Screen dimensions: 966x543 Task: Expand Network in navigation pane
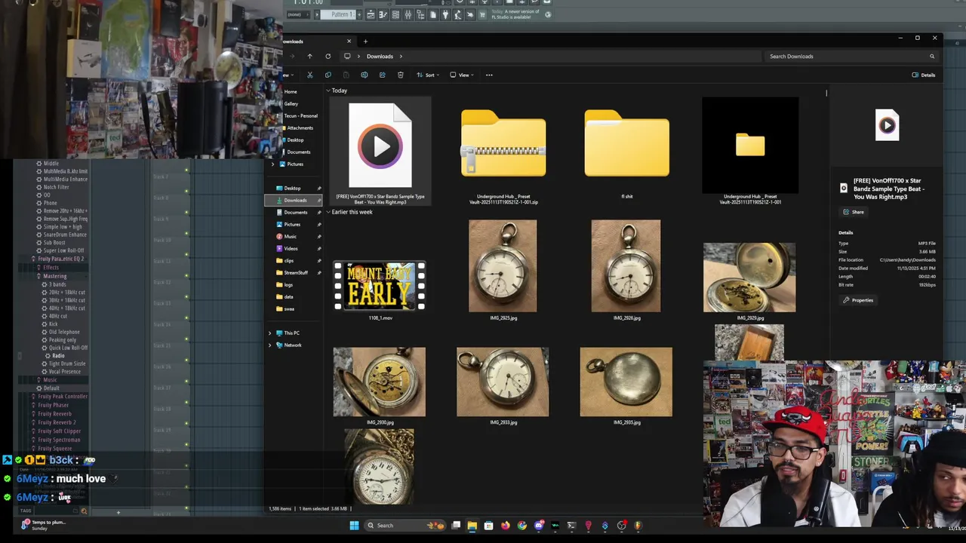point(269,345)
